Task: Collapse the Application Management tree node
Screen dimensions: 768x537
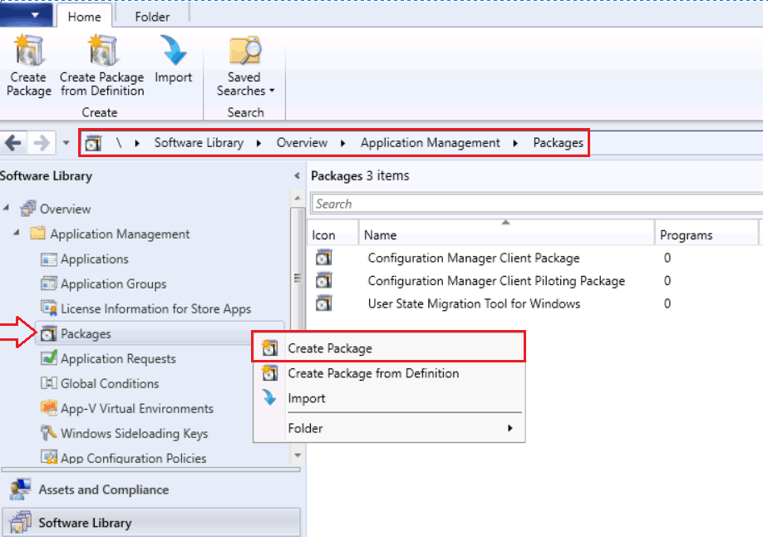Action: click(x=16, y=232)
